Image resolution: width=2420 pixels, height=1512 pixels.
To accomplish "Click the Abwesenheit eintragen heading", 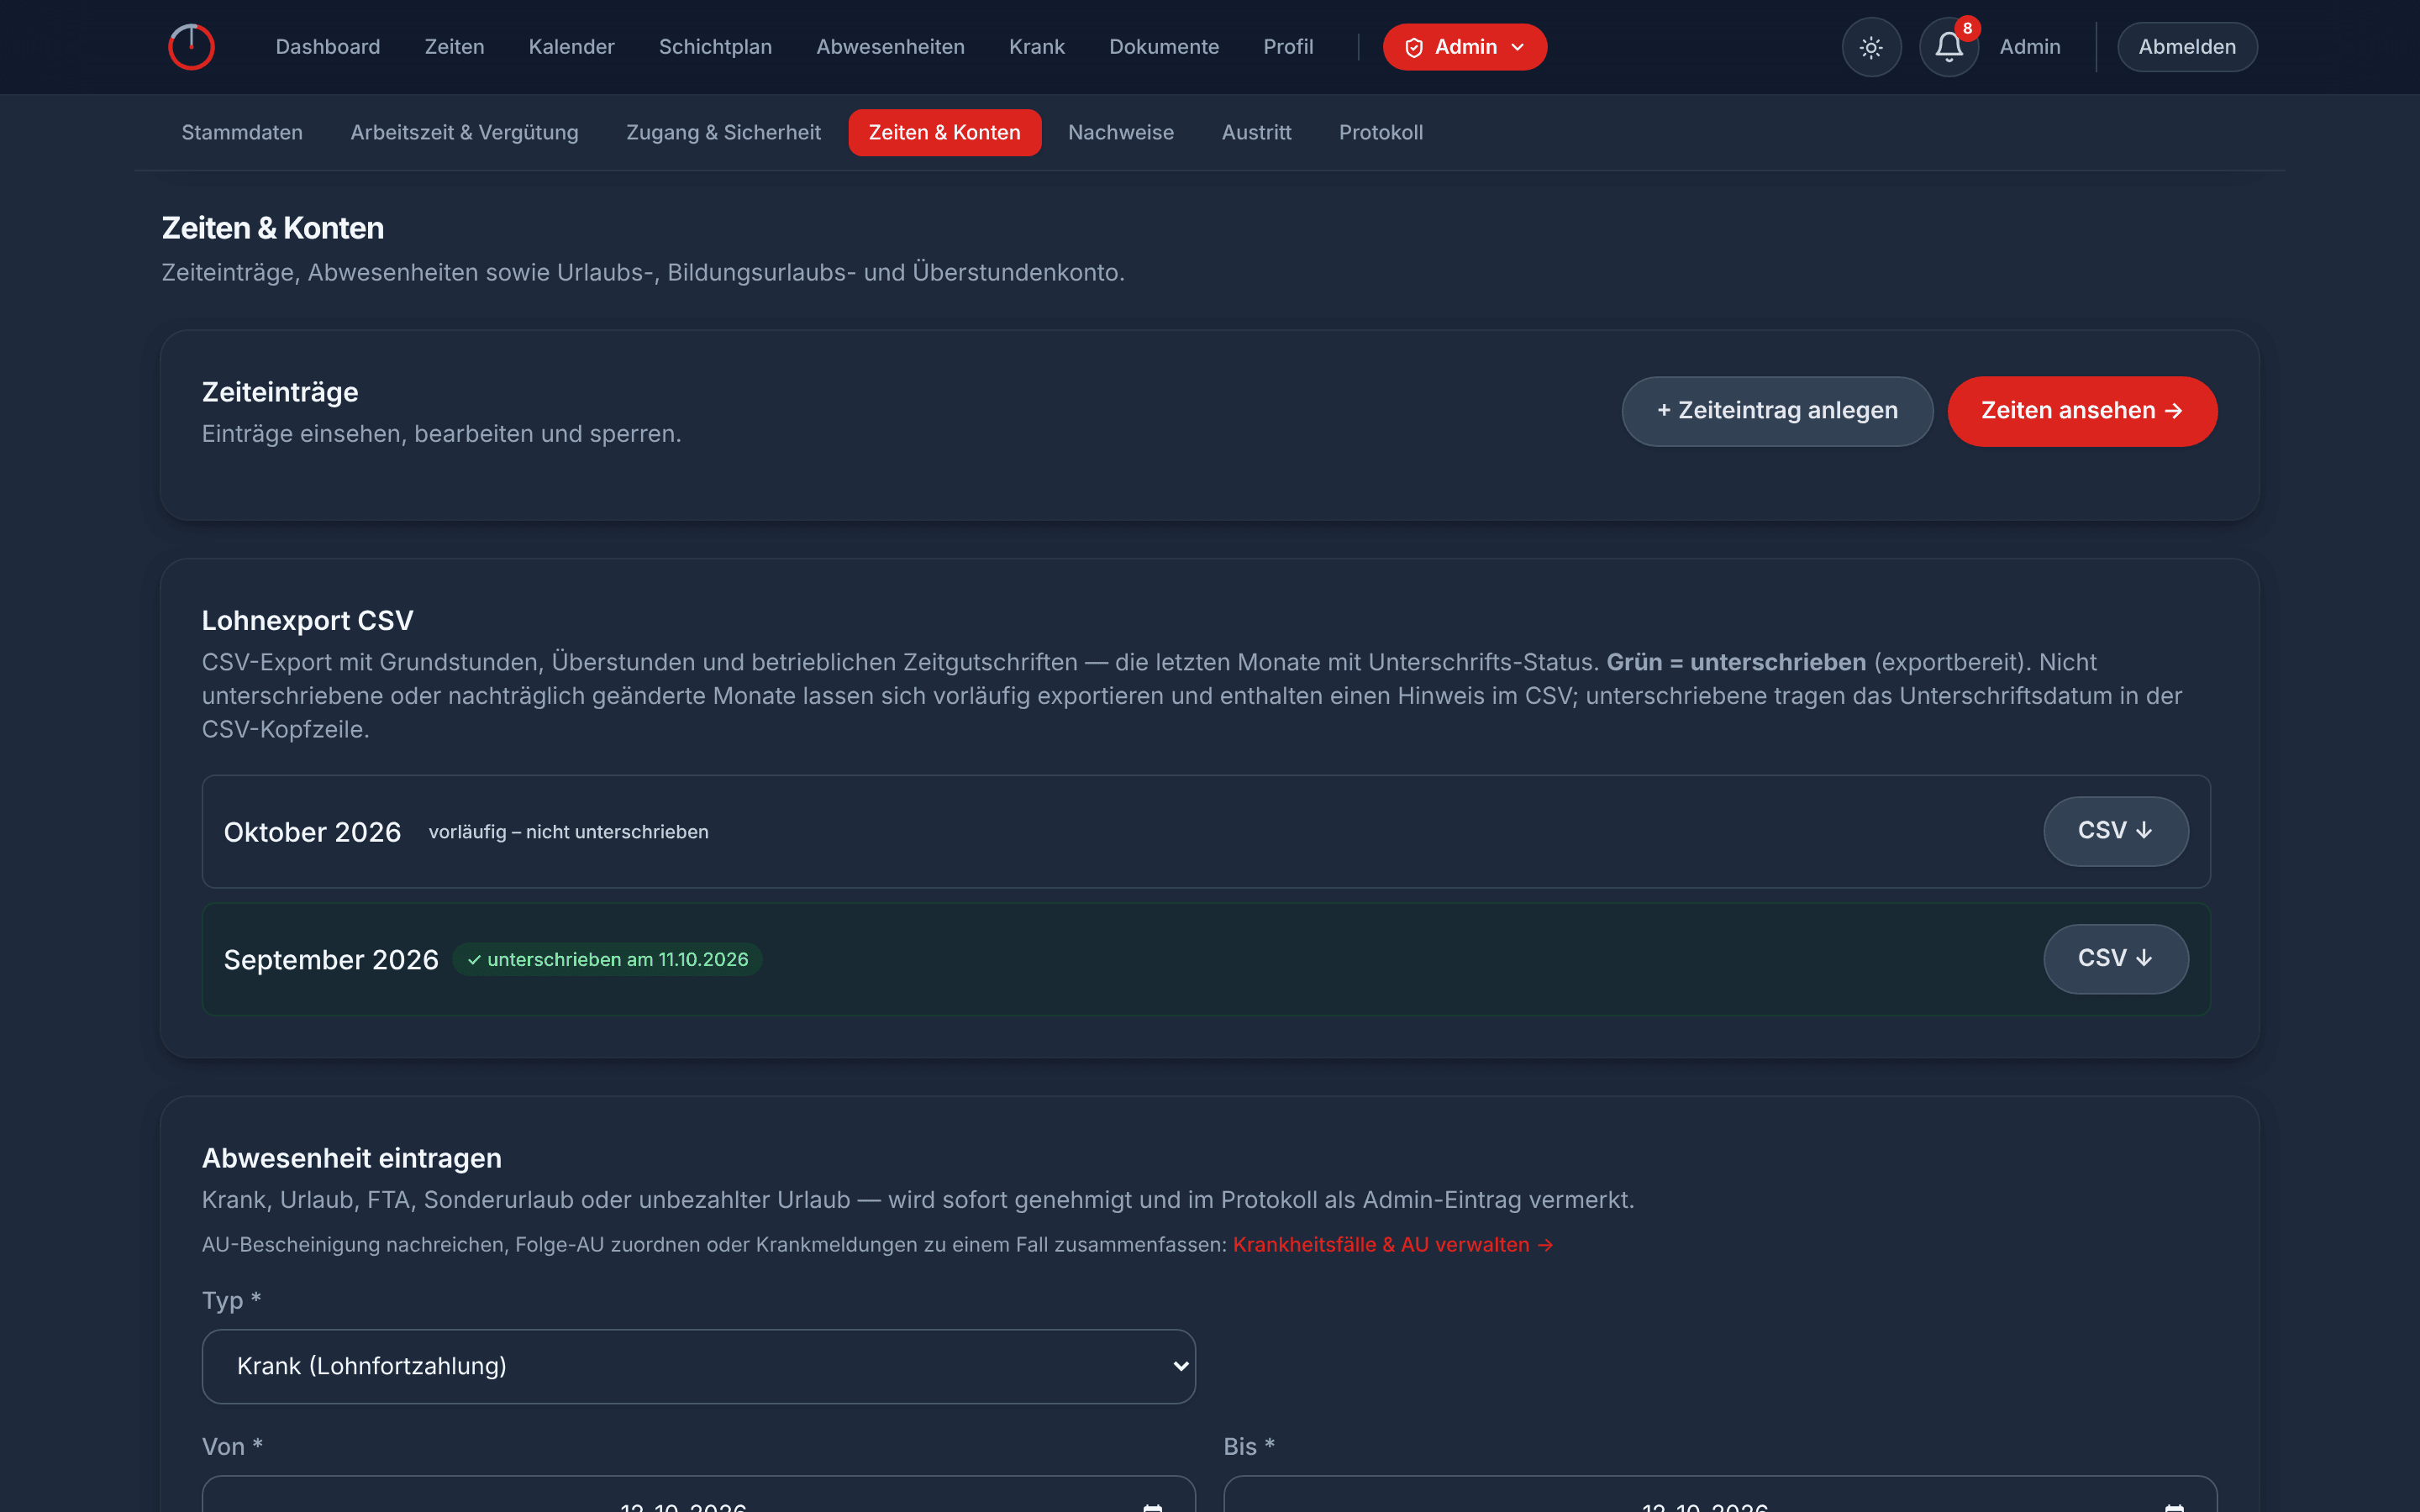I will [x=352, y=1158].
